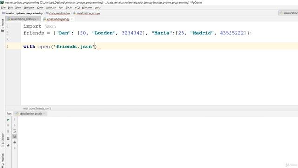Close the serialization_pickle.py editor tab
The image size is (298, 168).
click(x=38, y=19)
